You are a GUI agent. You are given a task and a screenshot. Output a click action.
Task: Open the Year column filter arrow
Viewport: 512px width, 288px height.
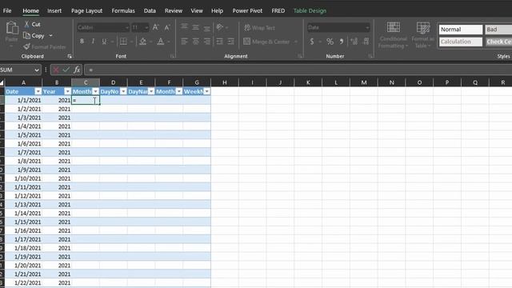67,91
